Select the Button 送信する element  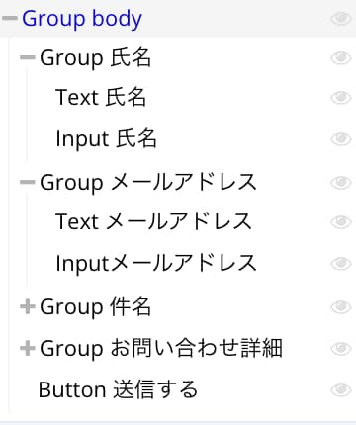(118, 389)
